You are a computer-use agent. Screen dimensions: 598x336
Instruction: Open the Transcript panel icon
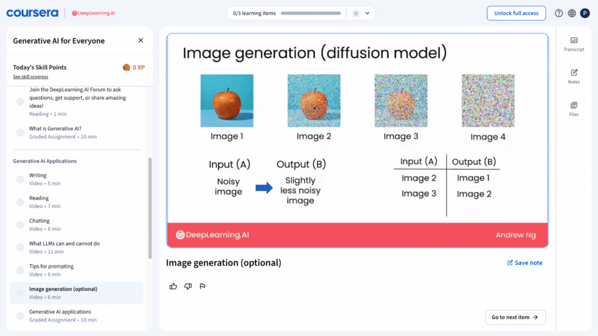tap(573, 44)
